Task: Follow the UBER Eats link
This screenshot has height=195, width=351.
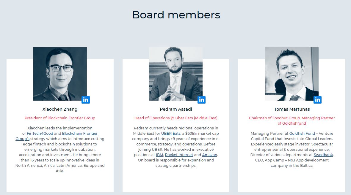Action: click(x=171, y=133)
